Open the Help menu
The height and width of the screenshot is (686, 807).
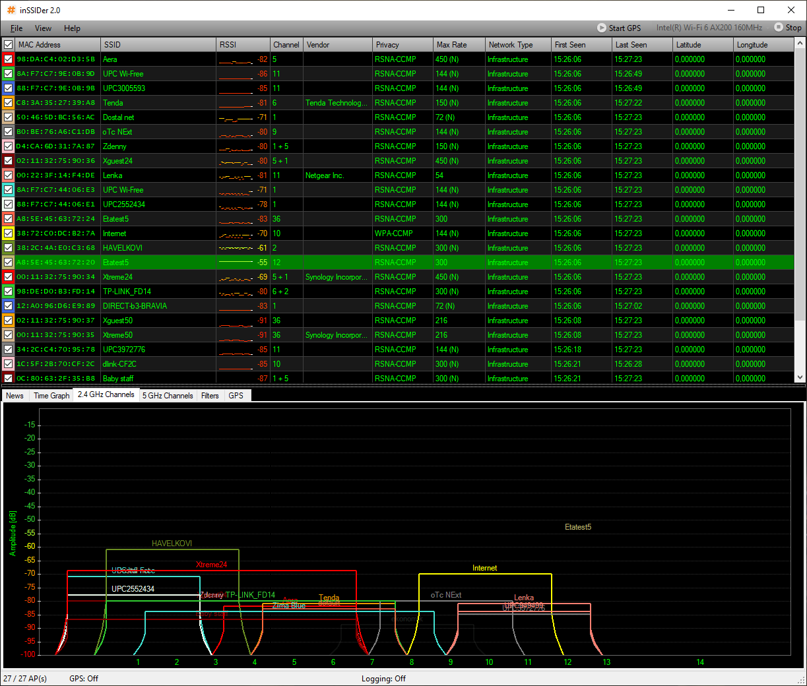[x=72, y=28]
